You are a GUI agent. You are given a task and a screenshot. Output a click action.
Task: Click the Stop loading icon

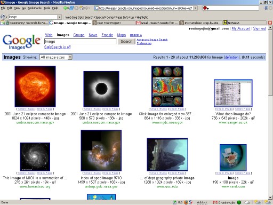pyautogui.click(x=77, y=8)
